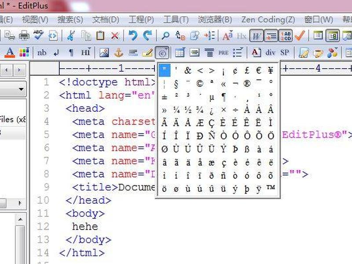Screen dimensions: 352x264
Task: Click the word "hehe" on line 12
Action: pos(85,227)
